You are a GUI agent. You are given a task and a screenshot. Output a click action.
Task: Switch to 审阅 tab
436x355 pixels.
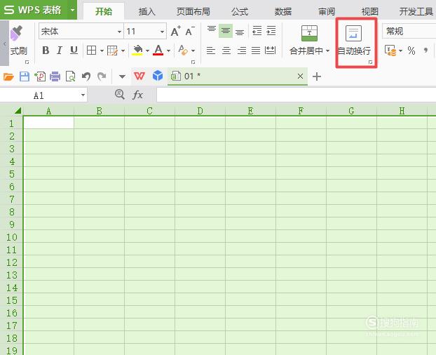coord(327,12)
